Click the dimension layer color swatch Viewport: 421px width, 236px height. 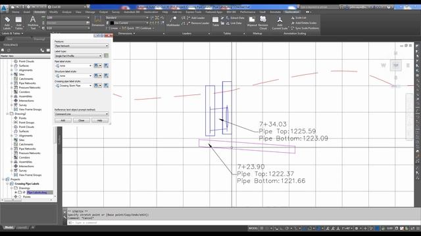click(x=112, y=23)
